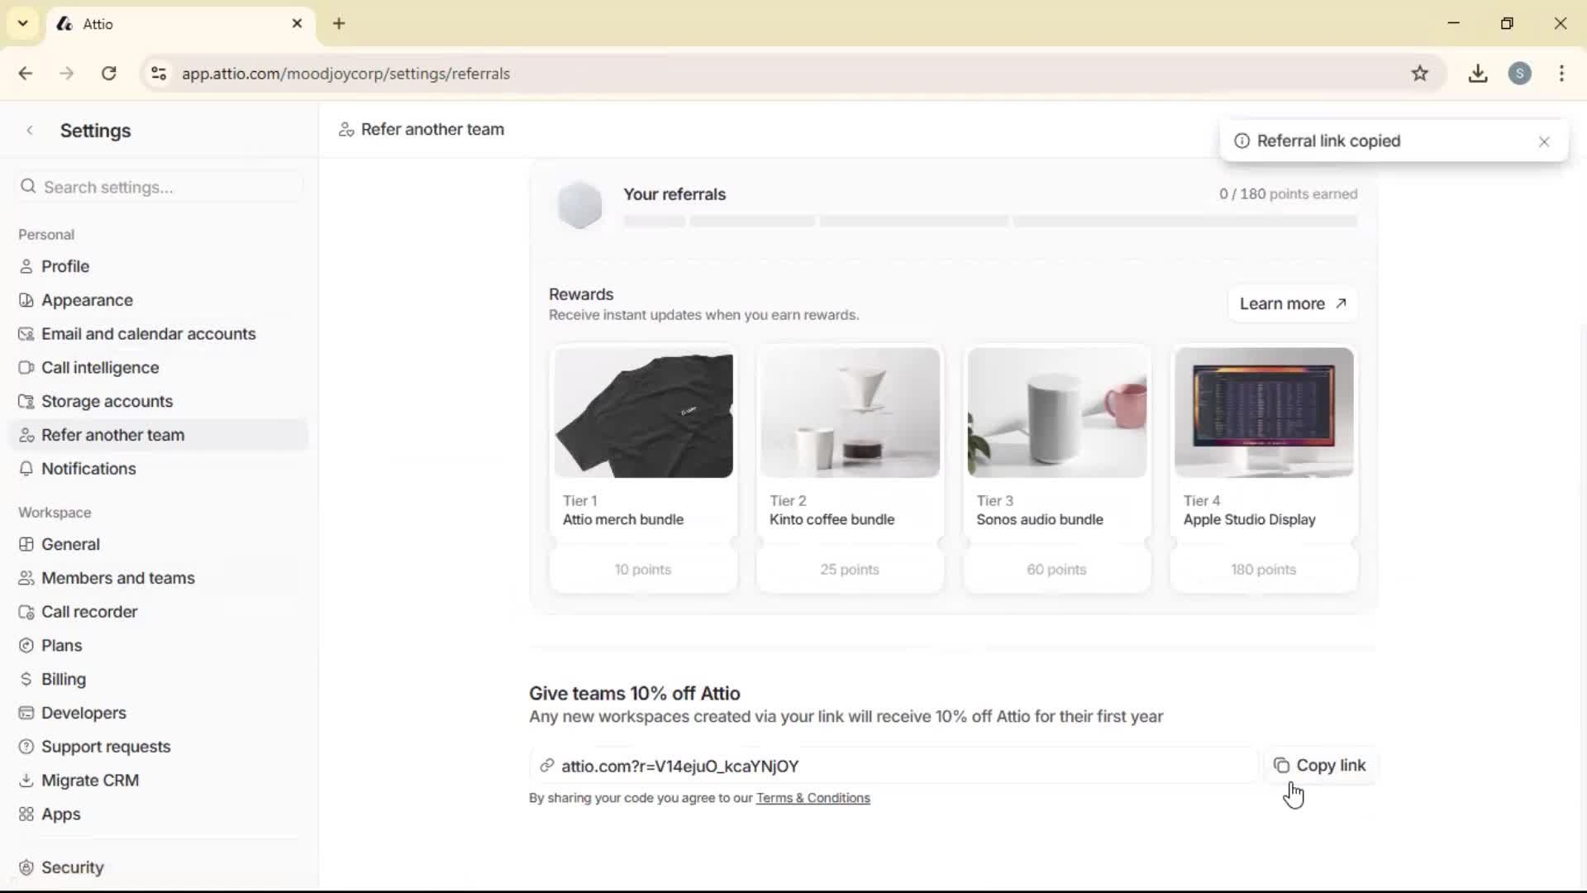Open Call intelligence settings

[100, 367]
